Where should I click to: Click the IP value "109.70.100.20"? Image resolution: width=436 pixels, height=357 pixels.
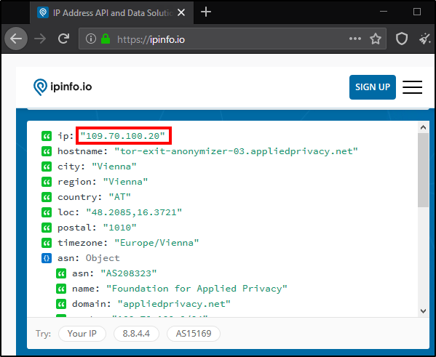[122, 136]
